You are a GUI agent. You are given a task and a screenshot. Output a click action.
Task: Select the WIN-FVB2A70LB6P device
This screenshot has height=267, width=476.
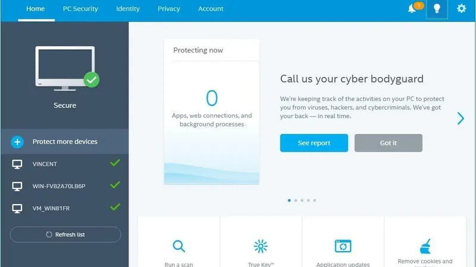pos(65,186)
